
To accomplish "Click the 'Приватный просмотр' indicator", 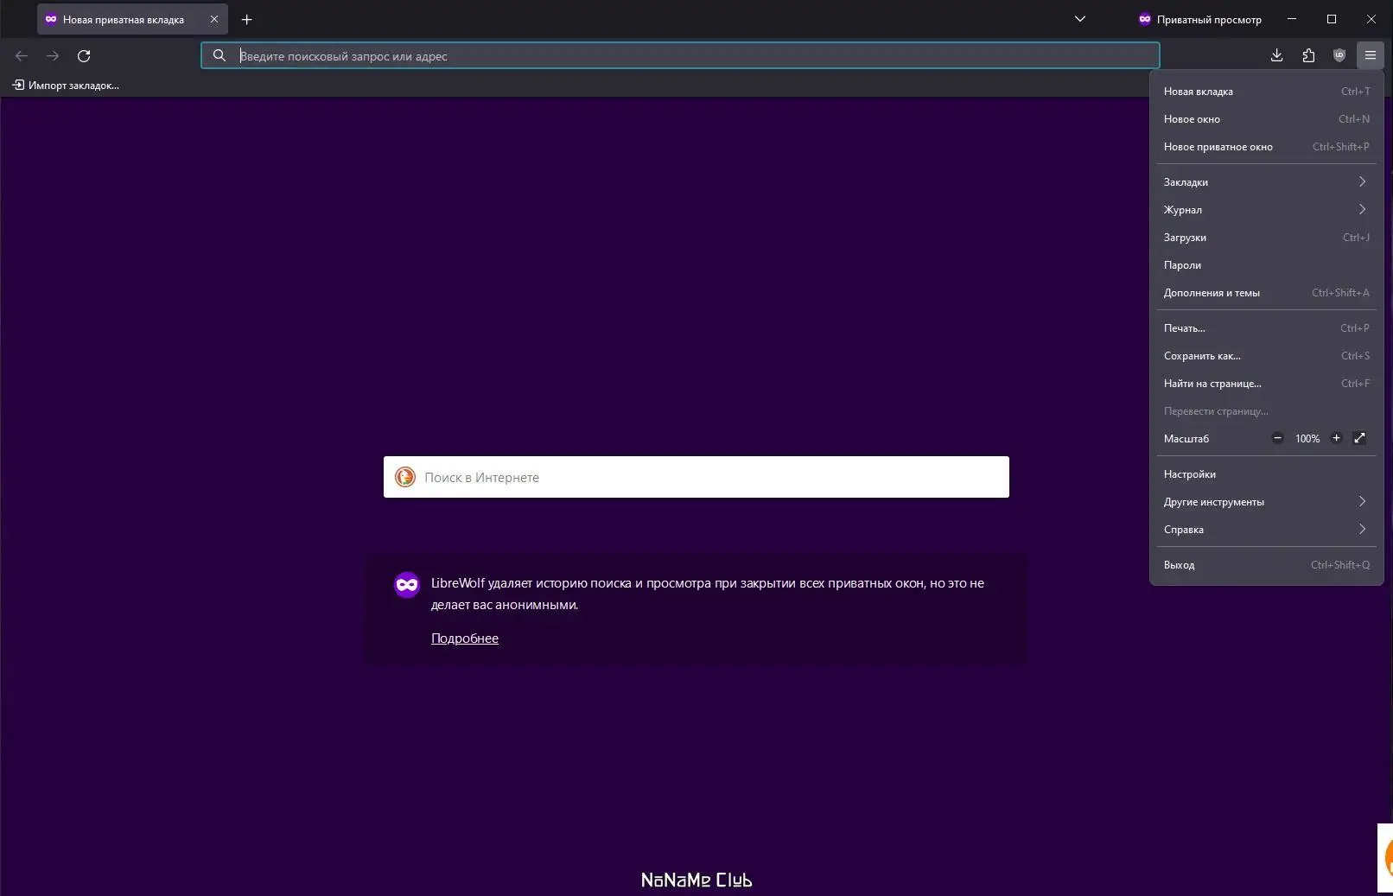I will [1199, 19].
